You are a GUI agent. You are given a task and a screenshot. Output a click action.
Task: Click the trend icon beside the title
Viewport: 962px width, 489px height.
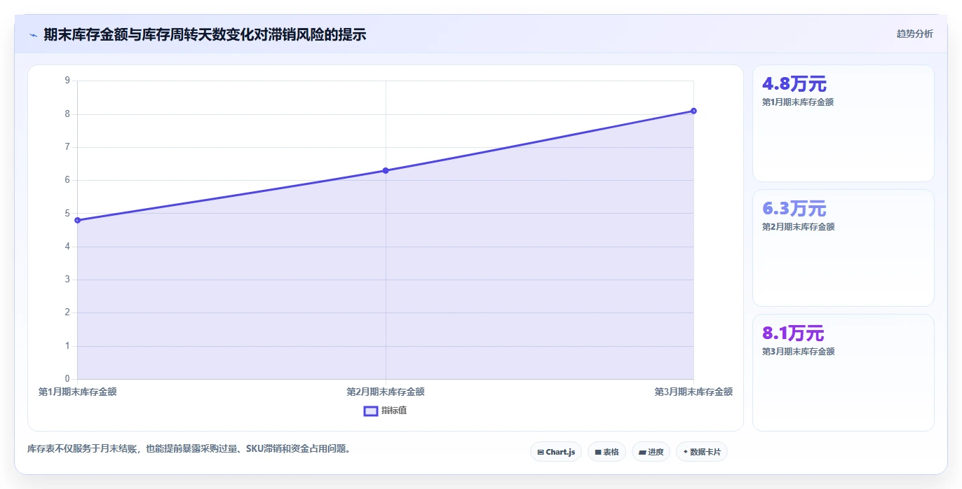click(x=33, y=34)
